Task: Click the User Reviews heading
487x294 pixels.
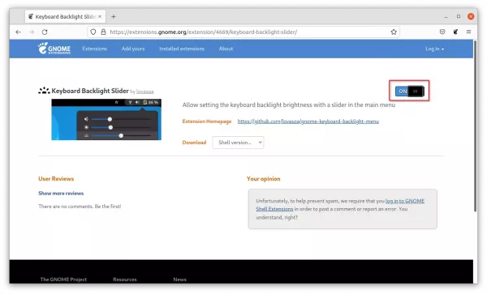Action: pyautogui.click(x=56, y=179)
